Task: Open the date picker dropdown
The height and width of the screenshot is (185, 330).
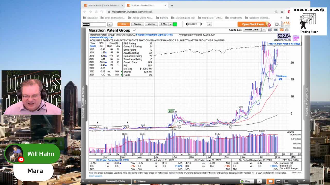Action: tap(209, 24)
